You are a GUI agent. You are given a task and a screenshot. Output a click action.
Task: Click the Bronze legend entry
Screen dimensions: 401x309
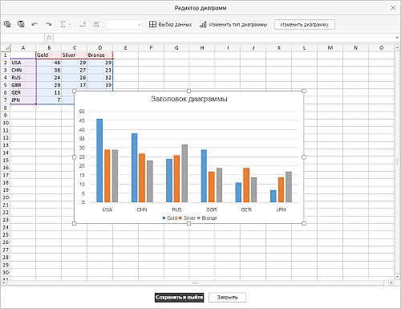point(207,218)
